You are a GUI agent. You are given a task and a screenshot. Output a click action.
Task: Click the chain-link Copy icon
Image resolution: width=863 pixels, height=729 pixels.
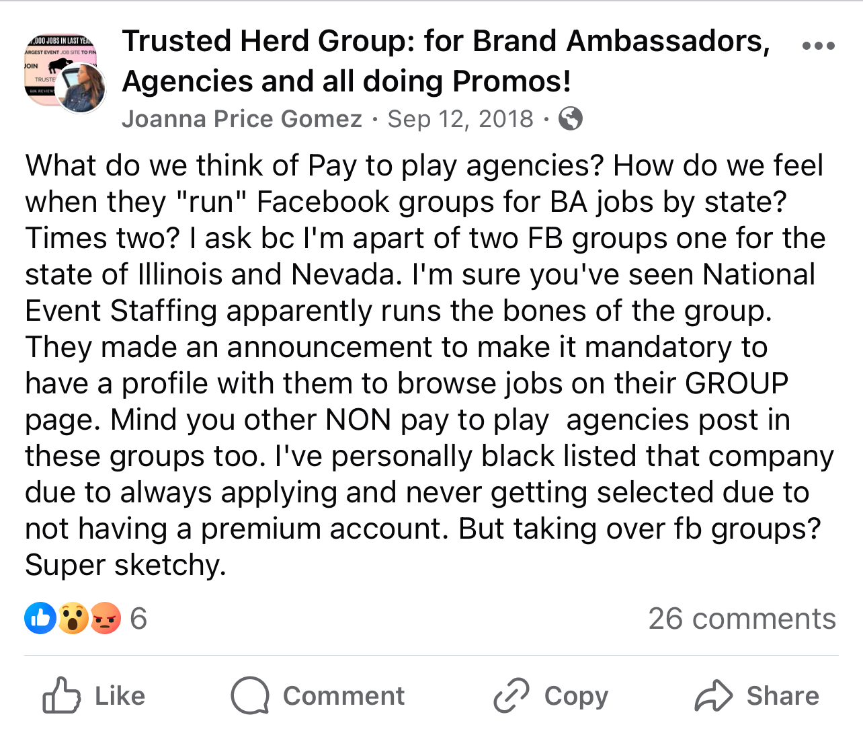tap(511, 695)
